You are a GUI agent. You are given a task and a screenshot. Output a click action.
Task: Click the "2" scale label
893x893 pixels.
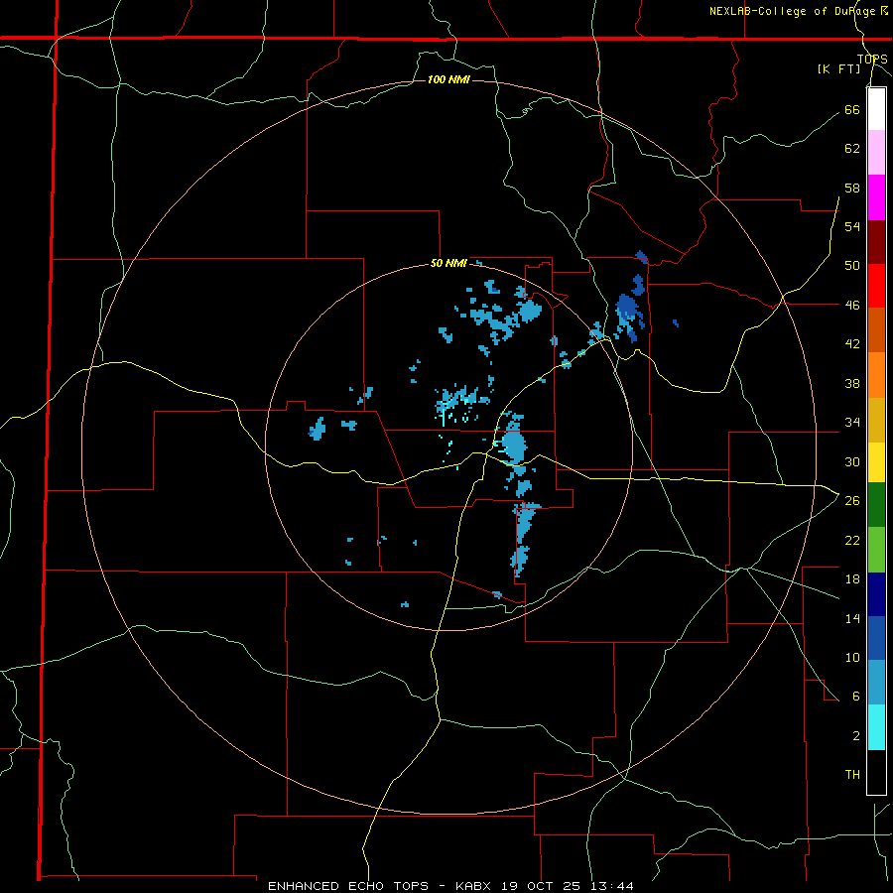click(x=855, y=736)
